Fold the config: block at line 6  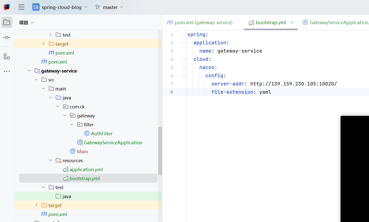pyautogui.click(x=184, y=76)
